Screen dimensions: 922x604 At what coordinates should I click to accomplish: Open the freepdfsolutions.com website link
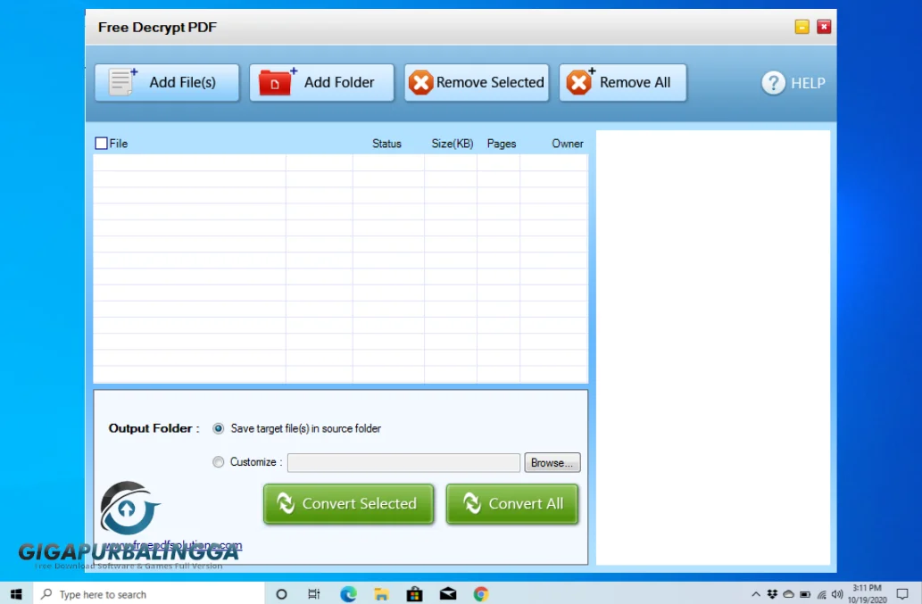click(172, 544)
